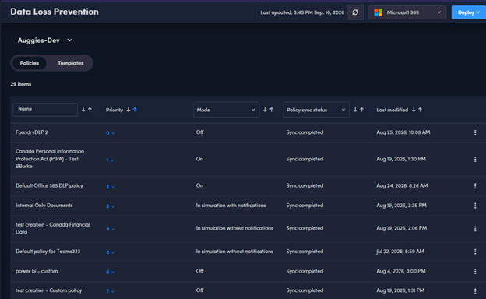
Task: Sort Priority ascending with blue up arrow
Action: pyautogui.click(x=135, y=110)
